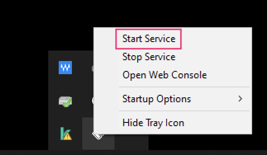The height and width of the screenshot is (155, 267).
Task: Click the chevron arrow beside Startup Options
Action: 240,99
